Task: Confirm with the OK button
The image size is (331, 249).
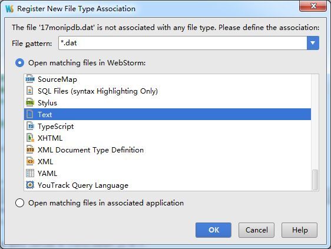Action: (213, 230)
